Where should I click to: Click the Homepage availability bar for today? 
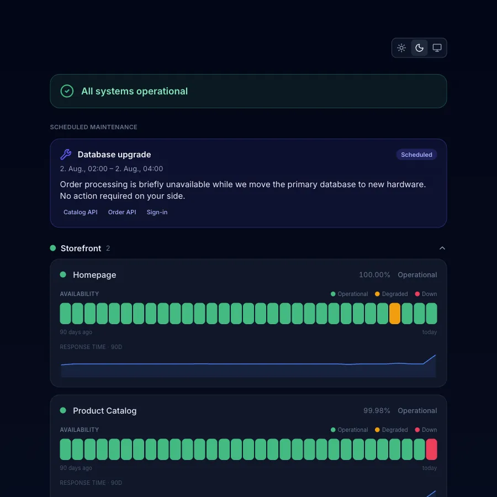tap(431, 313)
